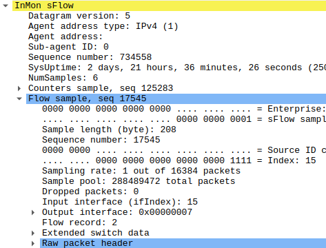Expand the Extended switch data node

(x=33, y=233)
